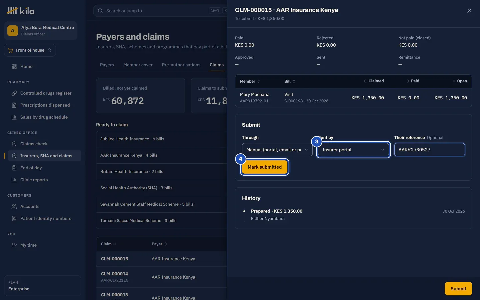Click Claims check shield icon

[x=14, y=144]
